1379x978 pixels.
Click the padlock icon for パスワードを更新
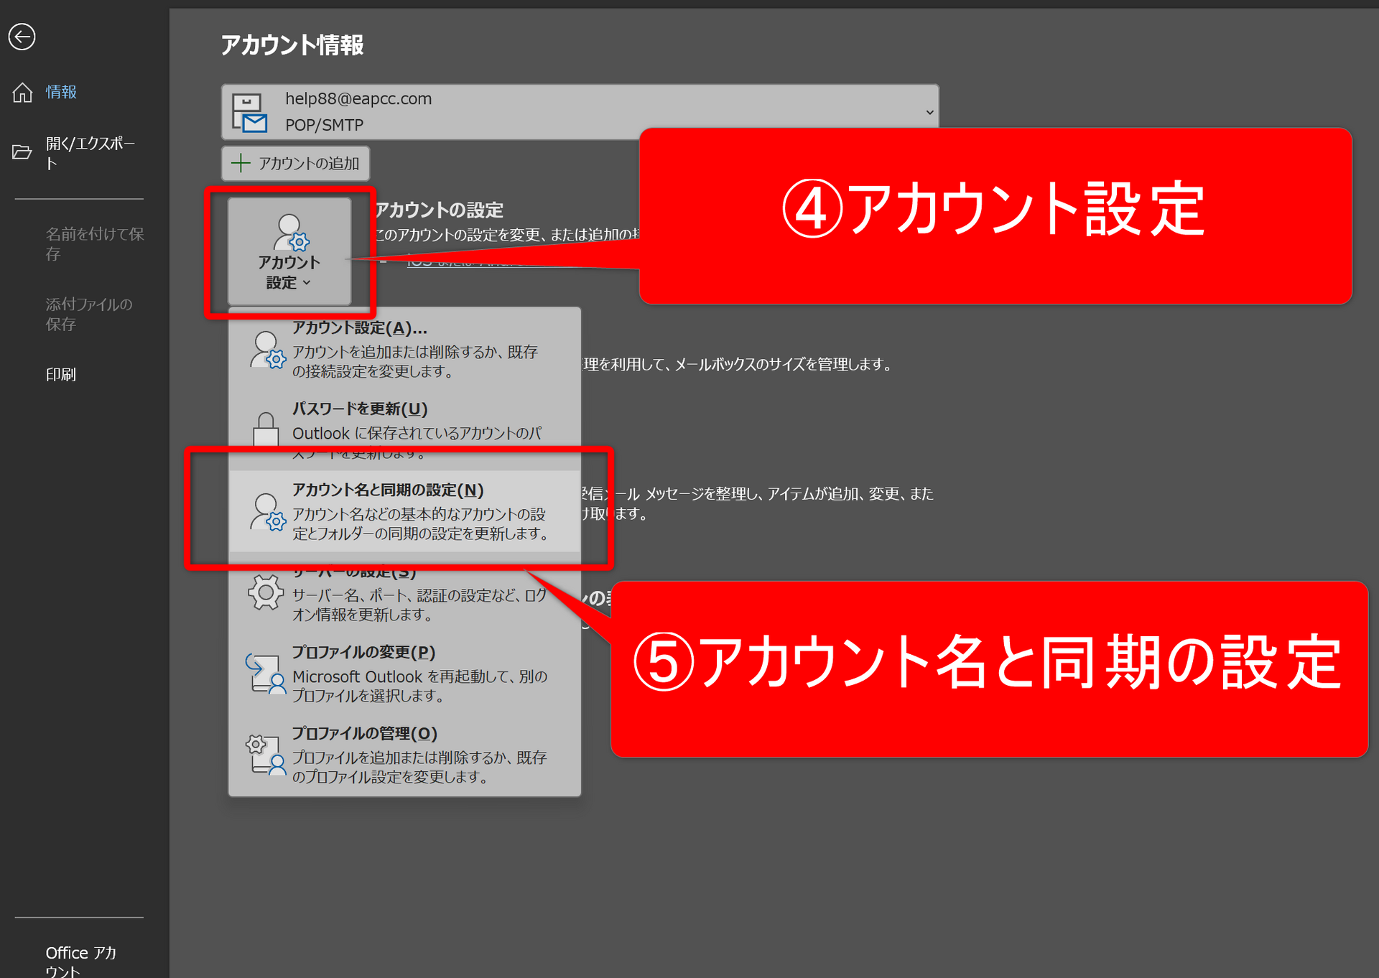tap(266, 429)
